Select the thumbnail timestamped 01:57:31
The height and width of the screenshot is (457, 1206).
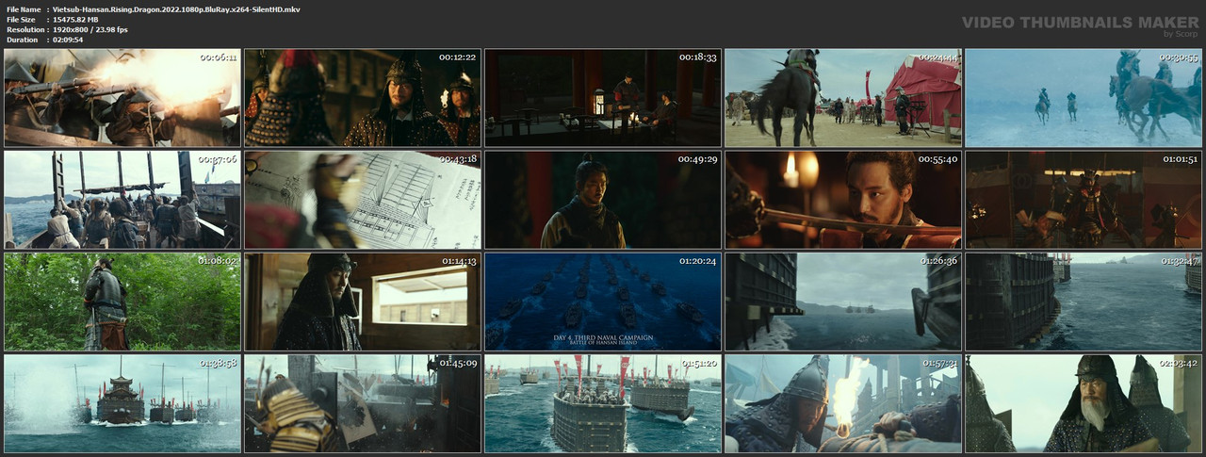click(x=843, y=403)
